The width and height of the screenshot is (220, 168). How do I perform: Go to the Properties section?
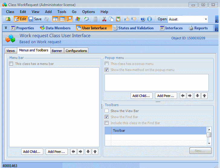click(22, 28)
